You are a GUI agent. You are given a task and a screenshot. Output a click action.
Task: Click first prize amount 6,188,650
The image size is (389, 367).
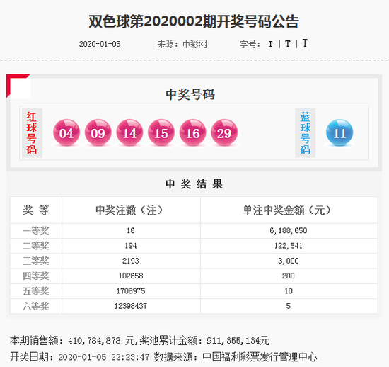point(289,230)
